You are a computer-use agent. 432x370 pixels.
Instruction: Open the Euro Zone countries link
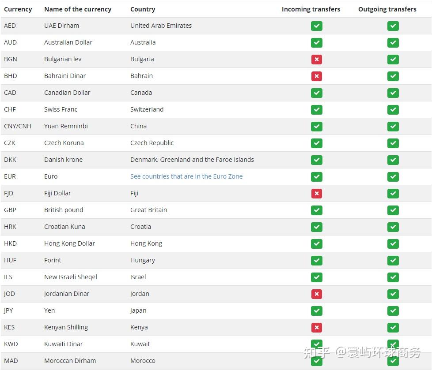186,176
